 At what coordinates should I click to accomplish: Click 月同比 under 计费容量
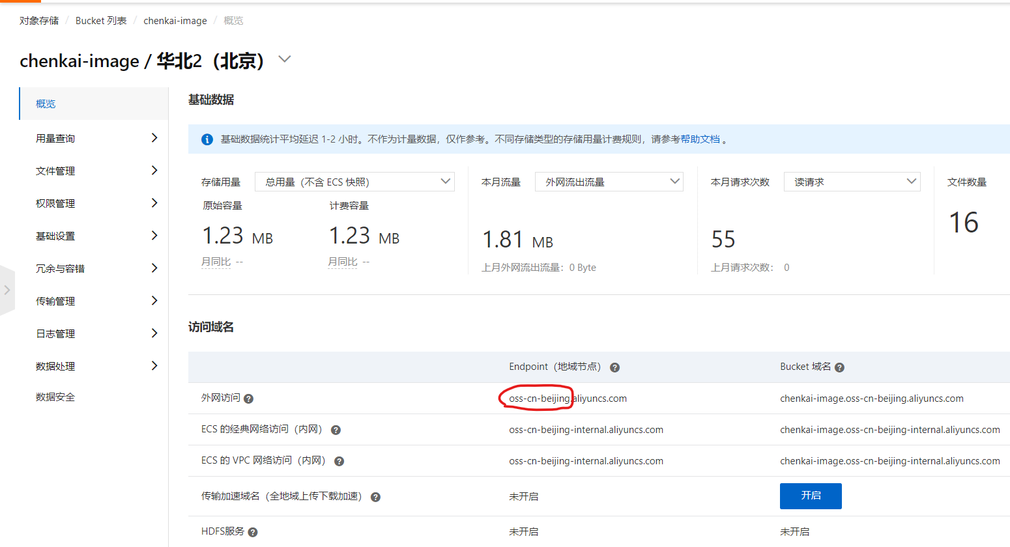point(343,262)
